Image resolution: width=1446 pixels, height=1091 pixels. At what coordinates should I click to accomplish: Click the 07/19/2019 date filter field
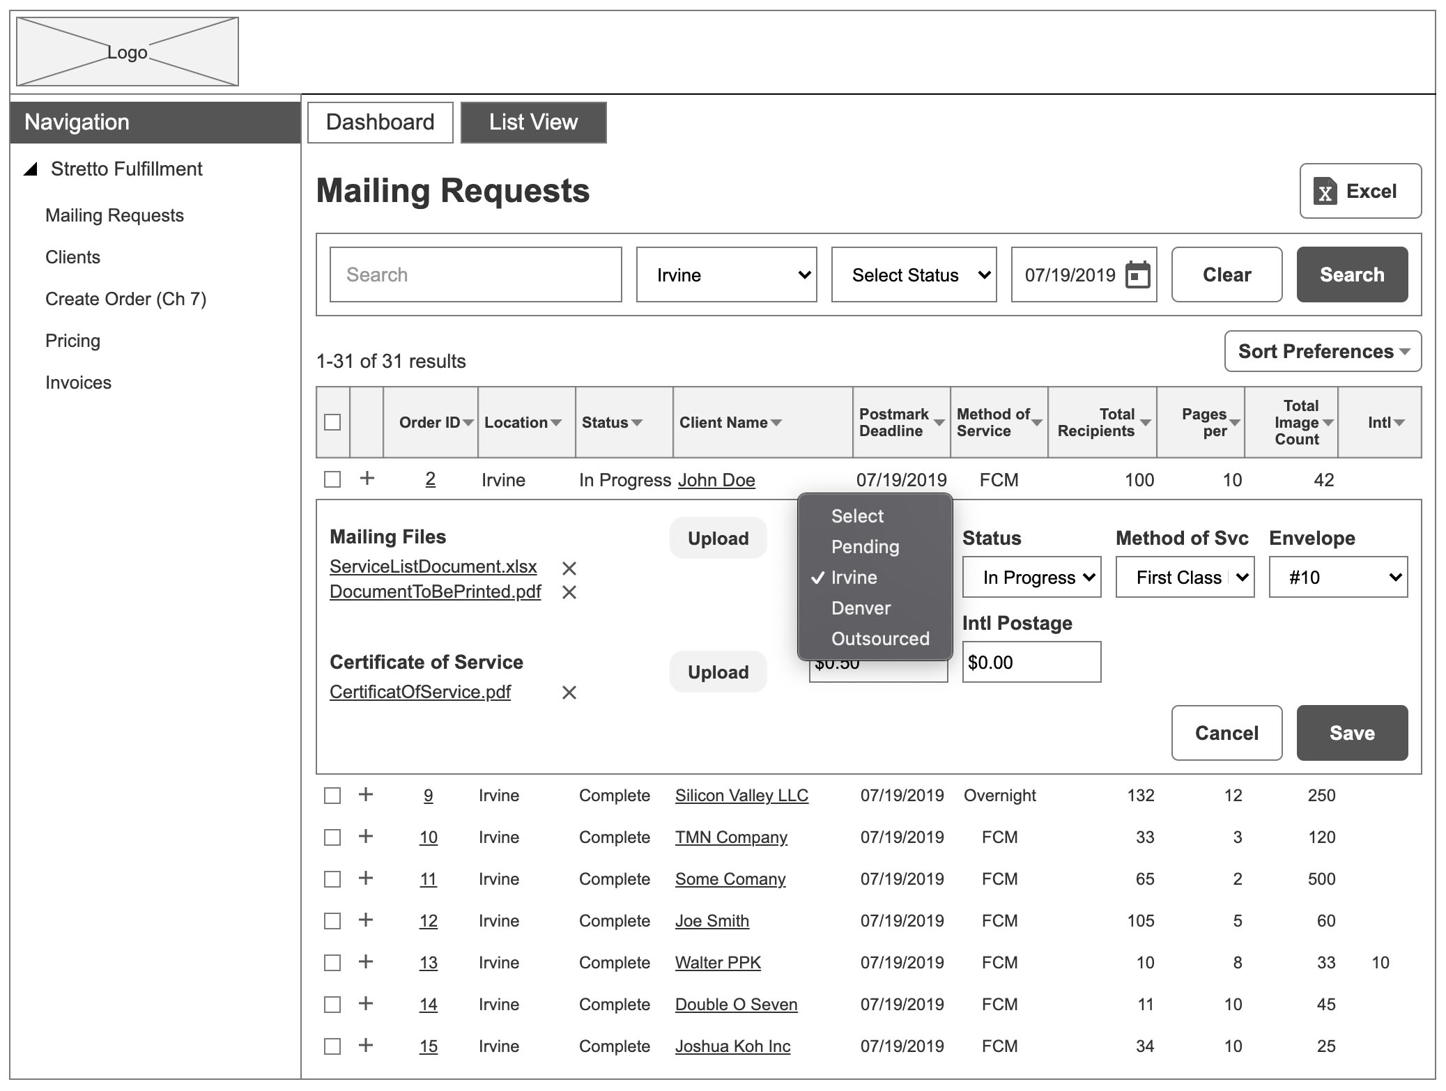pos(1084,274)
